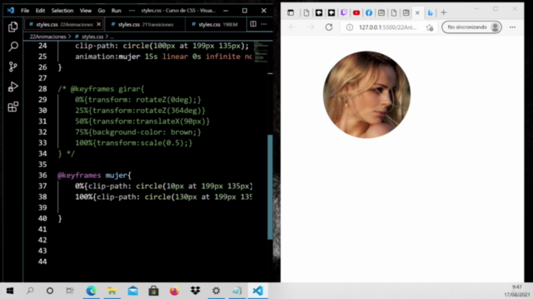Switch to the Bing browser tab
This screenshot has height=299, width=533.
pyautogui.click(x=431, y=13)
